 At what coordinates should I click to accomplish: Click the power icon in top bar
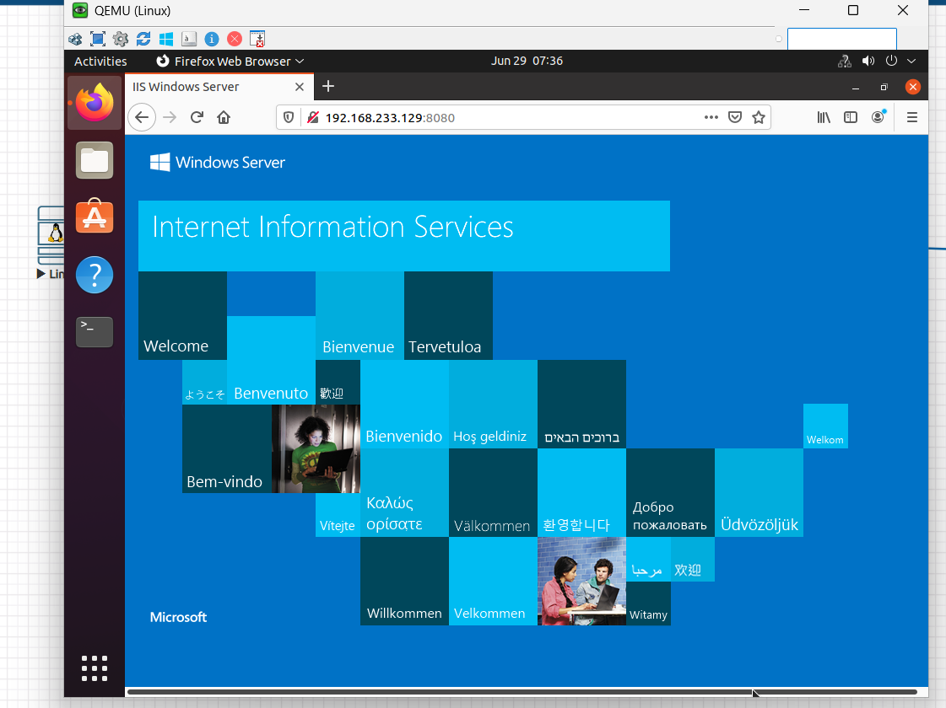click(x=891, y=61)
